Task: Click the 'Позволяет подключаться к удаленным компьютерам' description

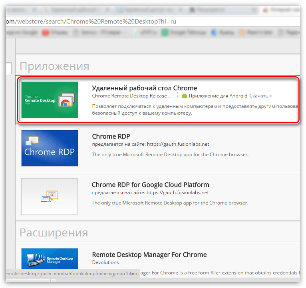Action: coord(195,110)
